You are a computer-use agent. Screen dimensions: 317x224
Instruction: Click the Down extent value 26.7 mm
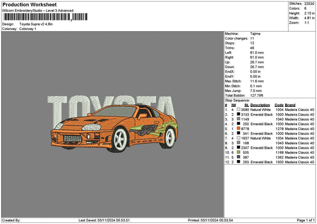[257, 67]
